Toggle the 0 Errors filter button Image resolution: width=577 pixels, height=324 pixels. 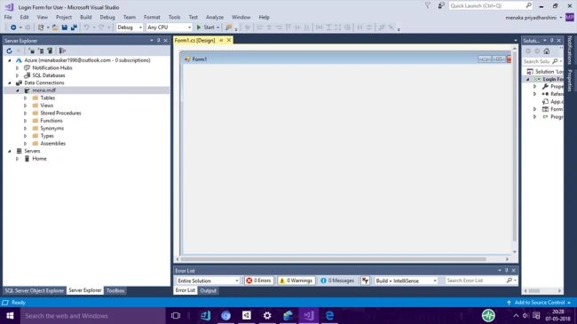point(258,281)
